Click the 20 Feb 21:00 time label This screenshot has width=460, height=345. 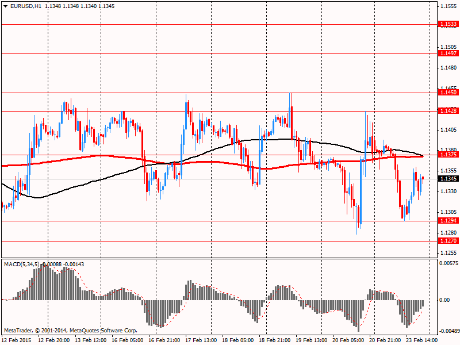(x=385, y=340)
